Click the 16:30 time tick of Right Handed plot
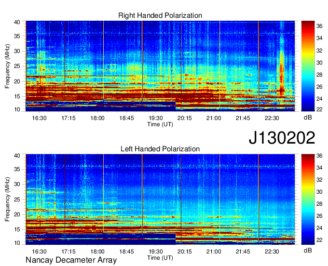This screenshot has height=266, width=328. tap(39, 118)
